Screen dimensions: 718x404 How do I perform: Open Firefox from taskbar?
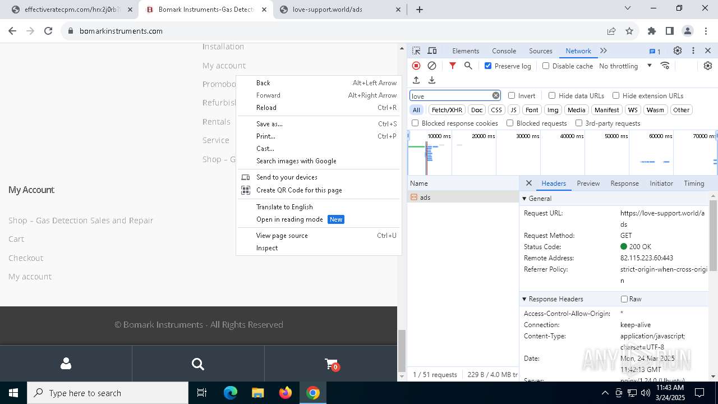point(286,393)
